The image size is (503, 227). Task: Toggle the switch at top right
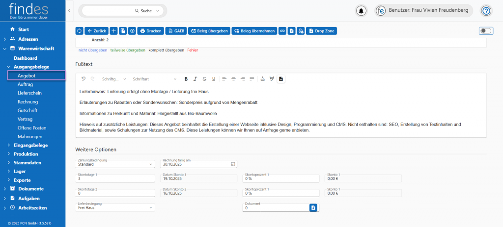tap(485, 31)
